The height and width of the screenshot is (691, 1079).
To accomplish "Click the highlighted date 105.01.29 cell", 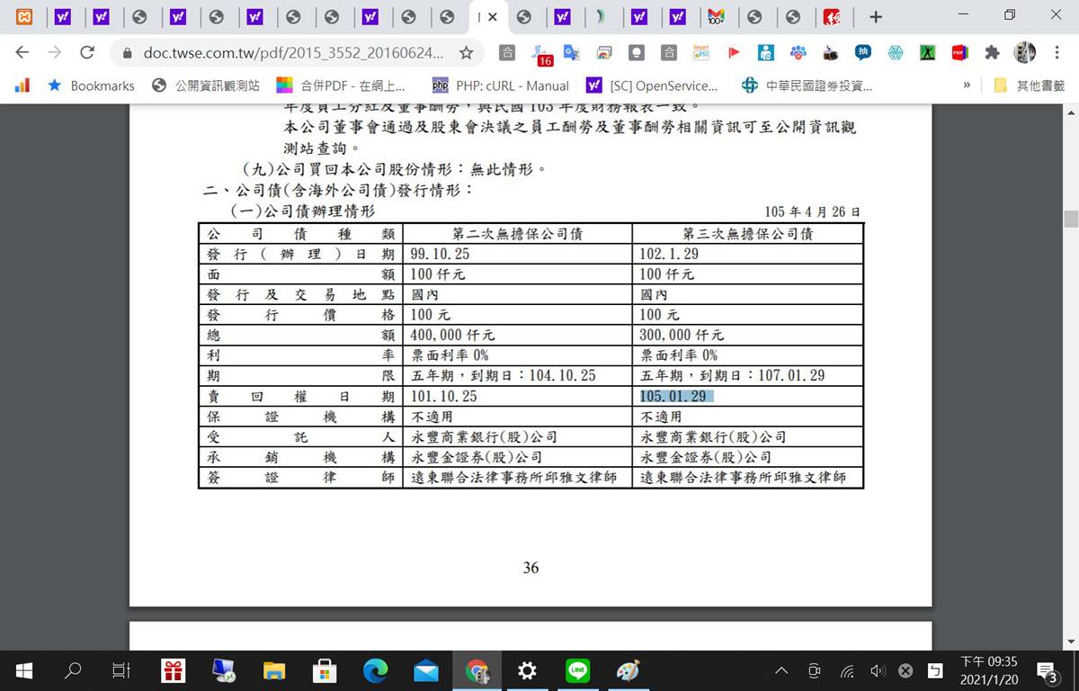I will [673, 397].
